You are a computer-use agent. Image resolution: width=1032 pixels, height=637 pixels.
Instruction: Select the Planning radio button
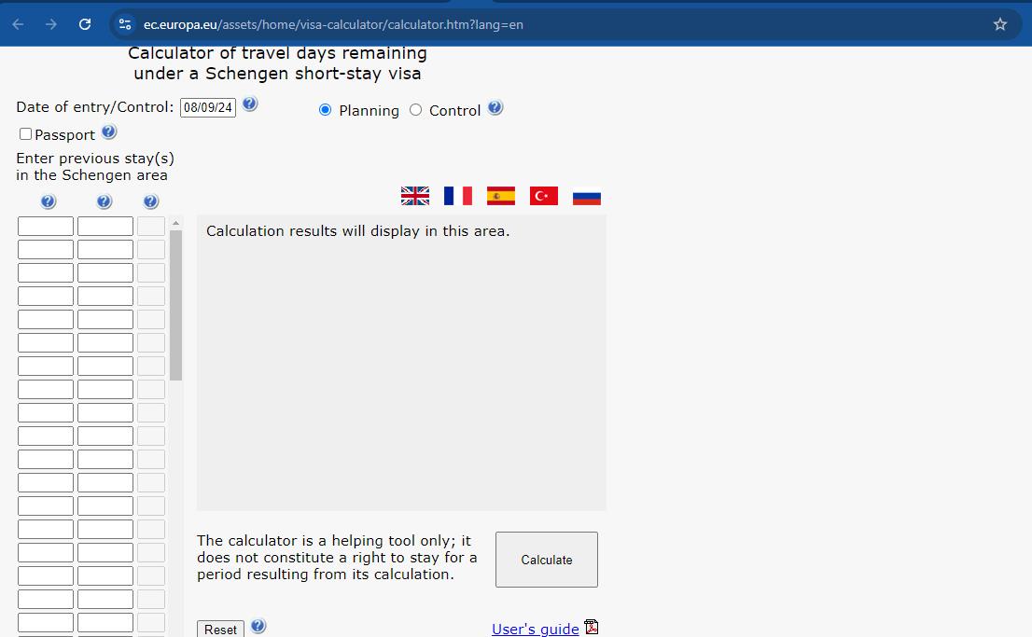click(x=325, y=109)
